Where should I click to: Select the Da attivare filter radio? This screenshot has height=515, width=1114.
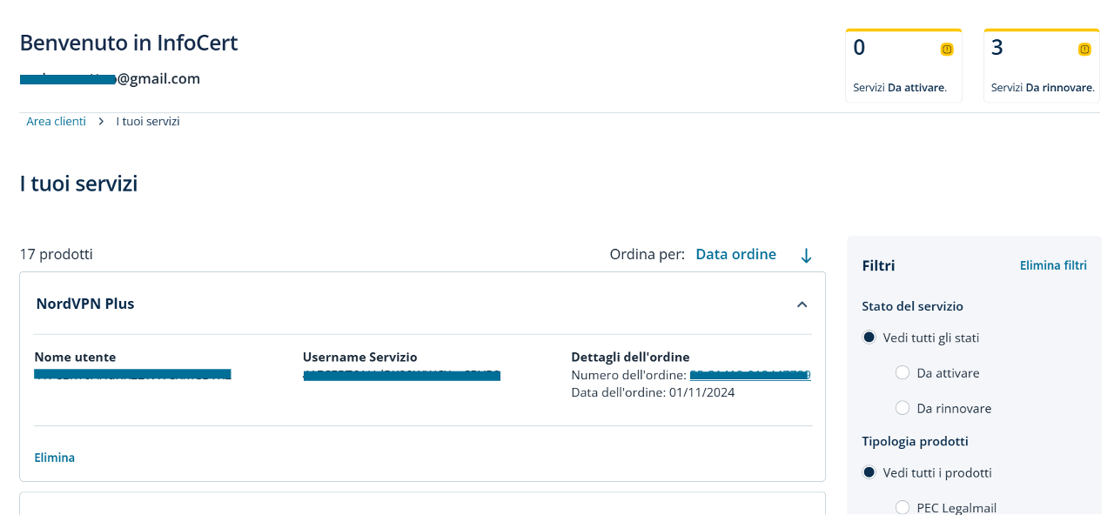point(903,373)
